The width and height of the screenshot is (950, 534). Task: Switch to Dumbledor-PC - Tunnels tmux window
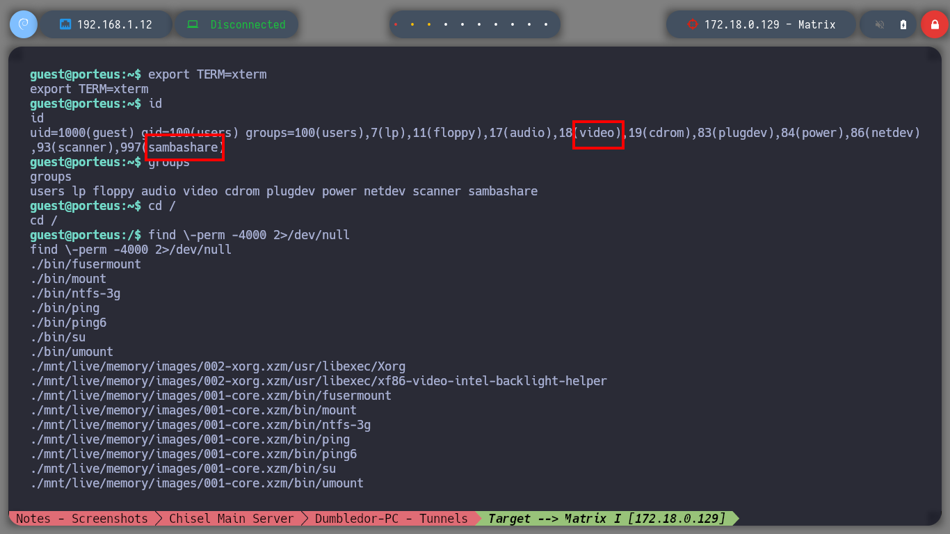(392, 519)
